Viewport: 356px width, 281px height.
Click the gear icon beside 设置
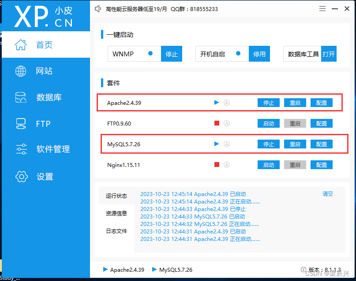(22, 177)
